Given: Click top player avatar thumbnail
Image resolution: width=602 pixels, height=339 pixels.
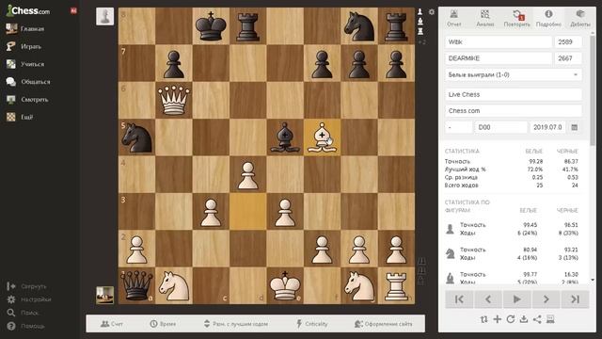Looking at the screenshot, I should coord(104,17).
